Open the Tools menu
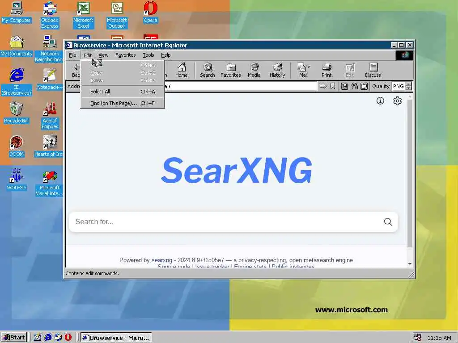Viewport: 458px width, 343px height. click(x=148, y=55)
